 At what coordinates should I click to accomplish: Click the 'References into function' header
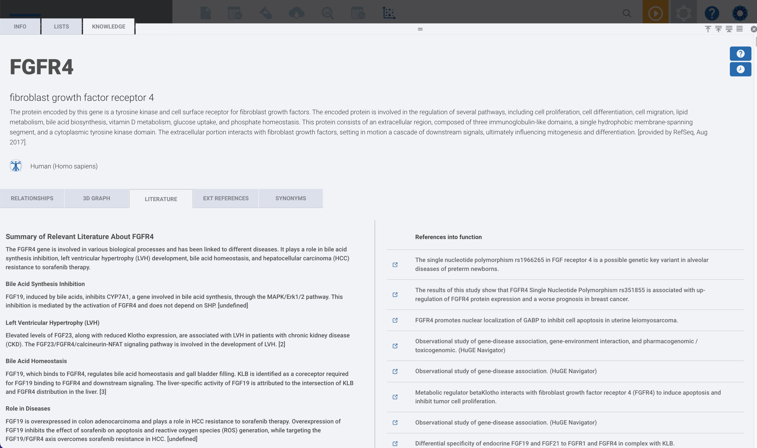448,237
